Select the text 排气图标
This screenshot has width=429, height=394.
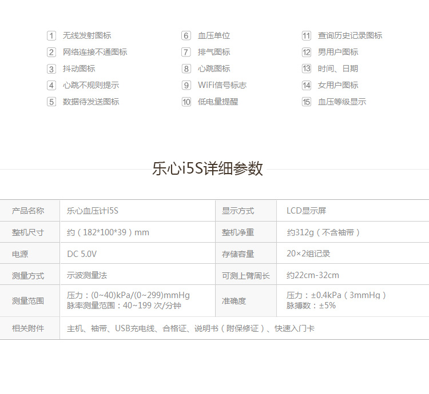pos(214,52)
